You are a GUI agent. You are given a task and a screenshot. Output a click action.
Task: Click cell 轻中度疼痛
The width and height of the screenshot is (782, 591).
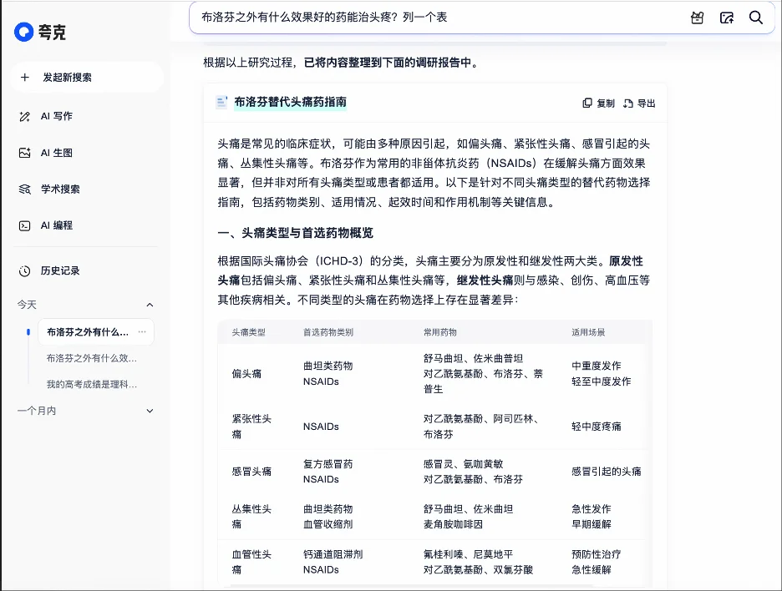(597, 427)
